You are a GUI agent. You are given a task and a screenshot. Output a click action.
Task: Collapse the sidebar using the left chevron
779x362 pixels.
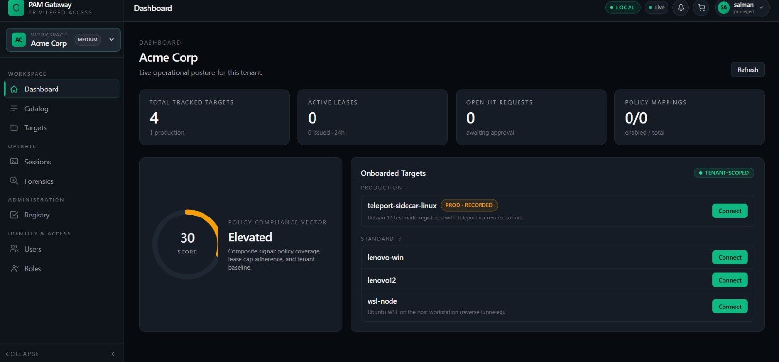pyautogui.click(x=113, y=354)
